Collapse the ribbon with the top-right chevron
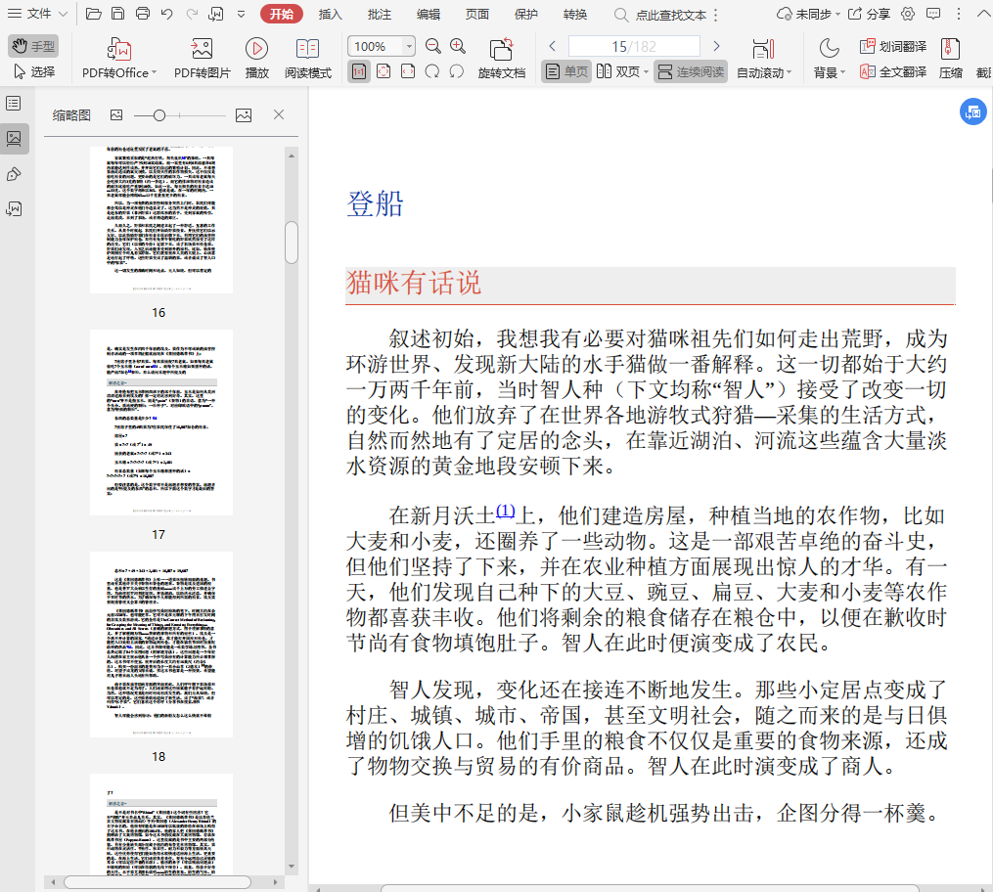This screenshot has width=993, height=892. pos(983,14)
